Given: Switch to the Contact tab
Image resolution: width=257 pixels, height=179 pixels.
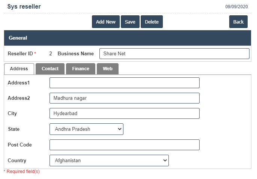Looking at the screenshot, I should click(50, 69).
